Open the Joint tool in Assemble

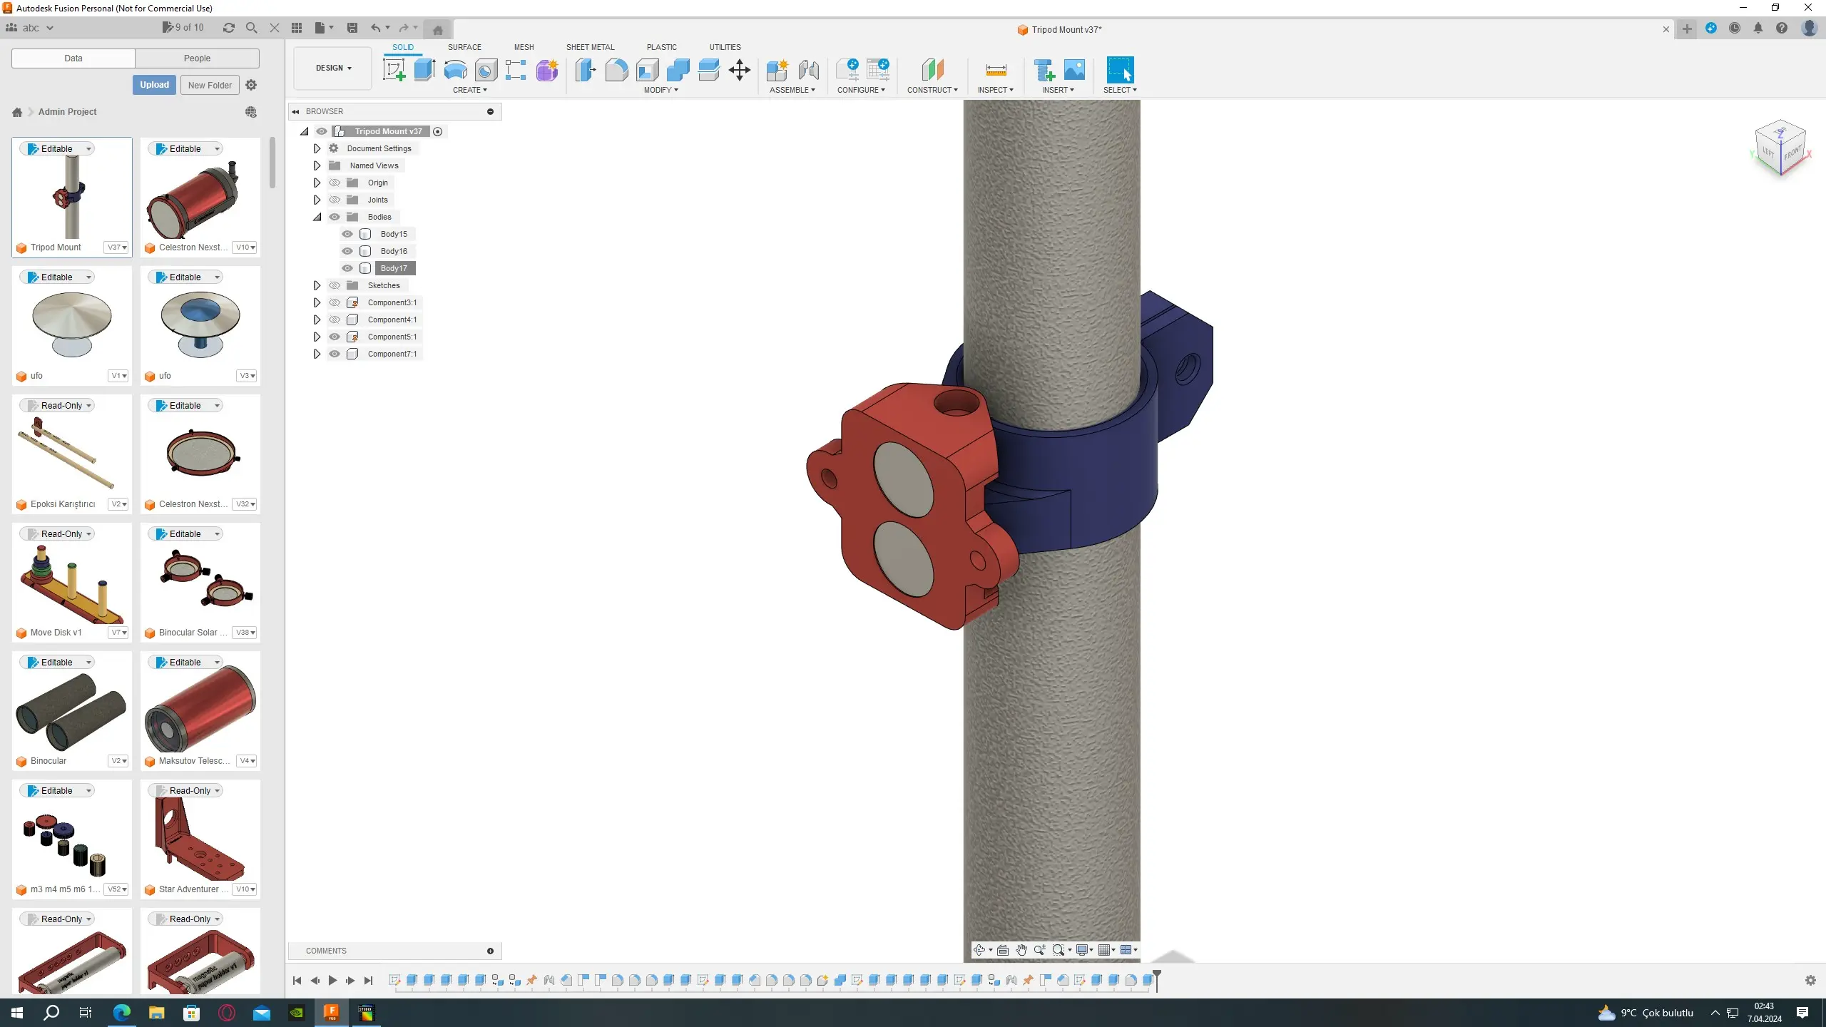[808, 70]
